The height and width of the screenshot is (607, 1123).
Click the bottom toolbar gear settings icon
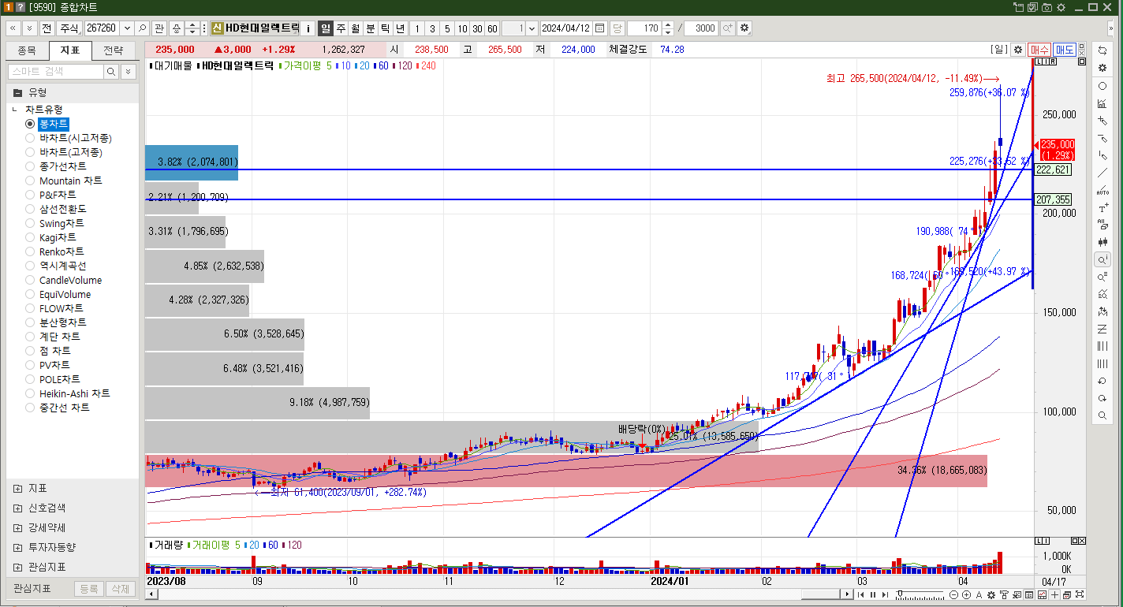click(x=991, y=594)
